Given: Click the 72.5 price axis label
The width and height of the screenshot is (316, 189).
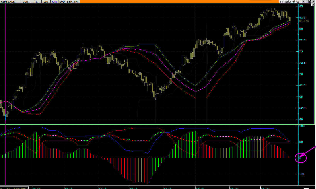Looking at the screenshot, I should click(x=302, y=63).
